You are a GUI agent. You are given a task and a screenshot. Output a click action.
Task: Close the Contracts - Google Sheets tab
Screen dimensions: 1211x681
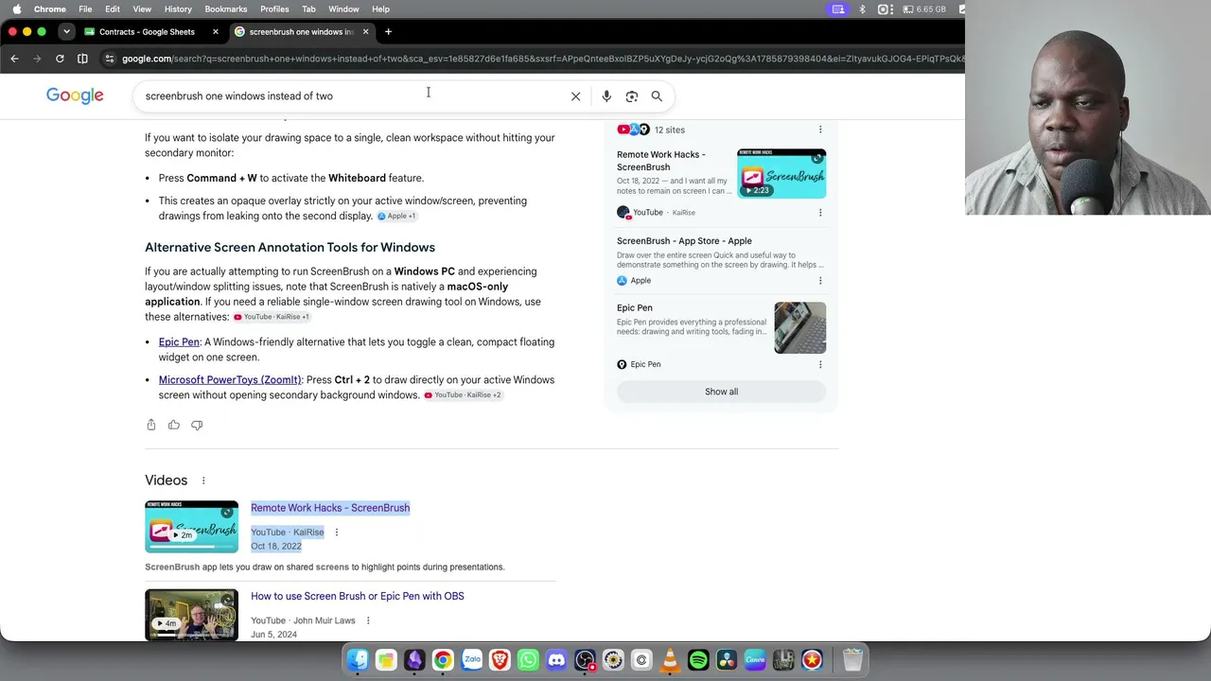tap(216, 31)
